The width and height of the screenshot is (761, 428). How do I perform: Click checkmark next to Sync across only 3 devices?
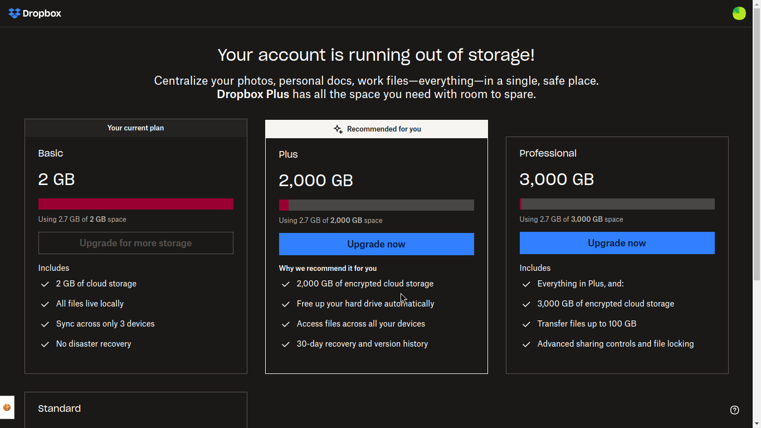pyautogui.click(x=45, y=324)
